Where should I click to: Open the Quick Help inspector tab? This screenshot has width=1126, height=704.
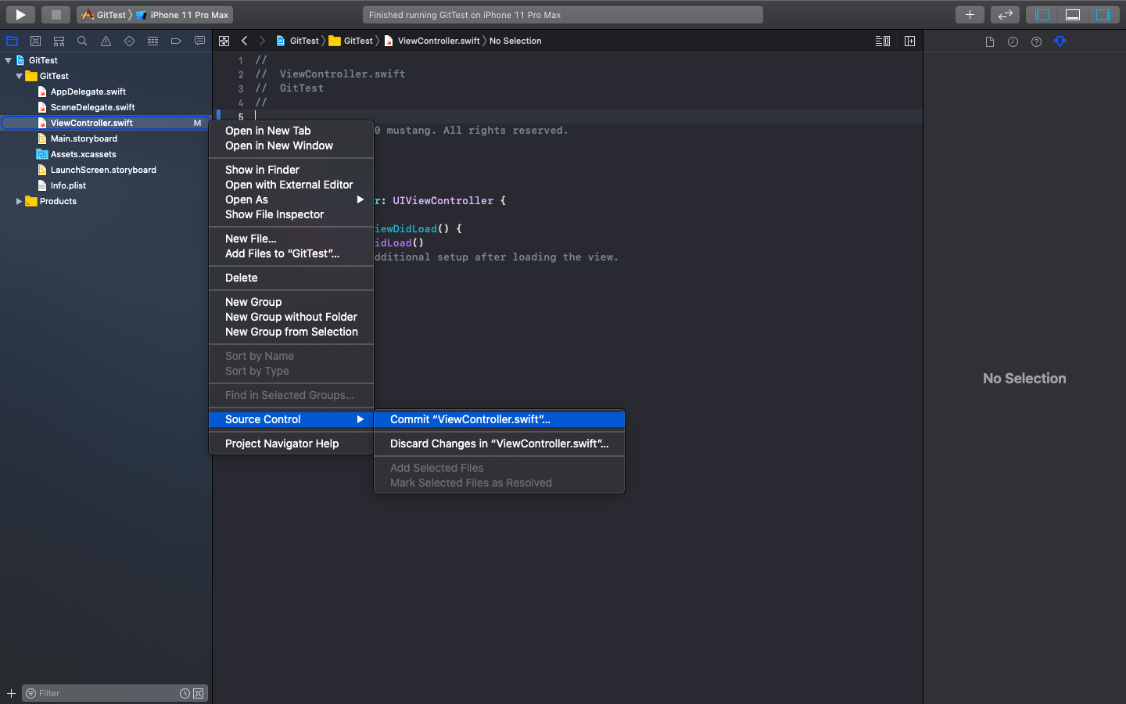(1036, 41)
